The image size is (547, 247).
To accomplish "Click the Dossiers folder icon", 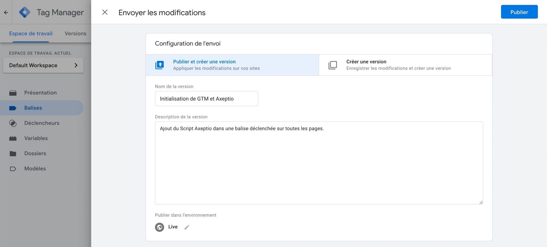I will tap(13, 154).
